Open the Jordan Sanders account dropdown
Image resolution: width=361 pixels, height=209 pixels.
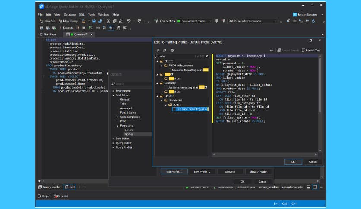point(322,14)
